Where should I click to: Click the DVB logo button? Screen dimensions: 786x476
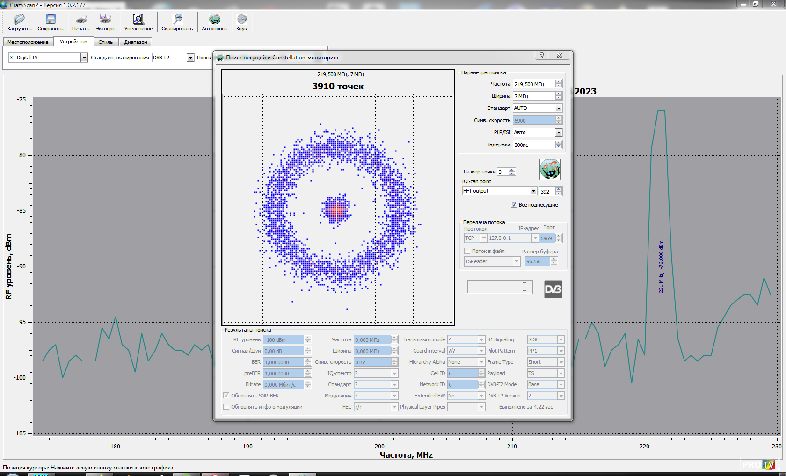553,289
